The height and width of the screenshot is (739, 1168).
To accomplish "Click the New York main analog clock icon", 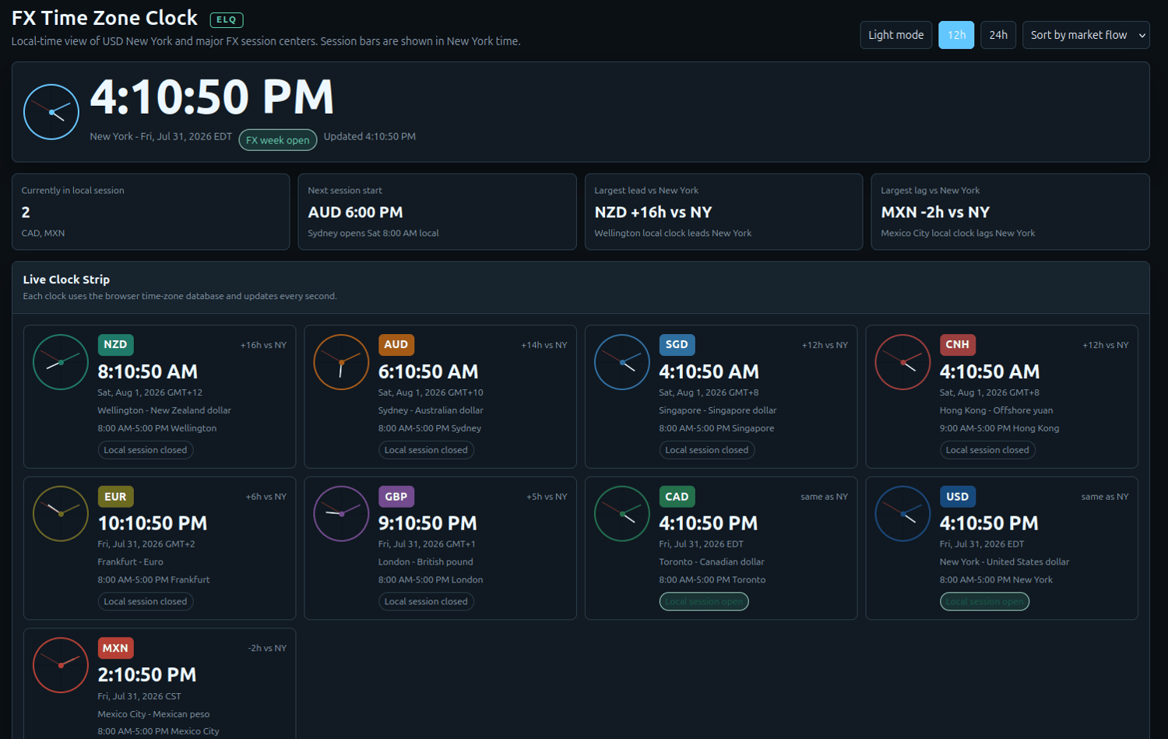I will pyautogui.click(x=51, y=112).
